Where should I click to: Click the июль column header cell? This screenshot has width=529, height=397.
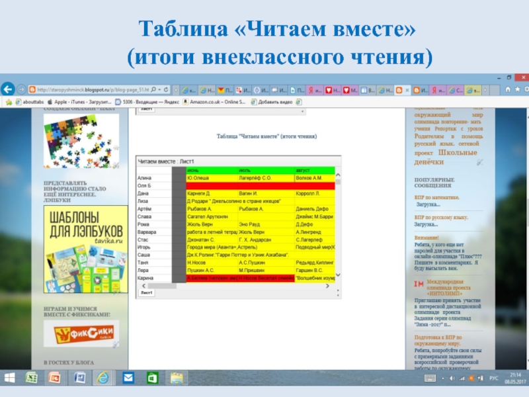click(x=266, y=171)
